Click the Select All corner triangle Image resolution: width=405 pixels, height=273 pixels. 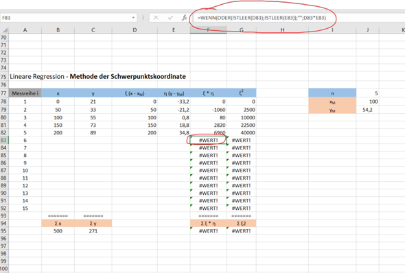(4, 30)
